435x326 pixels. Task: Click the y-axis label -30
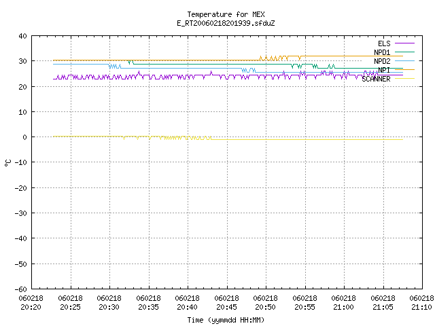[21, 213]
